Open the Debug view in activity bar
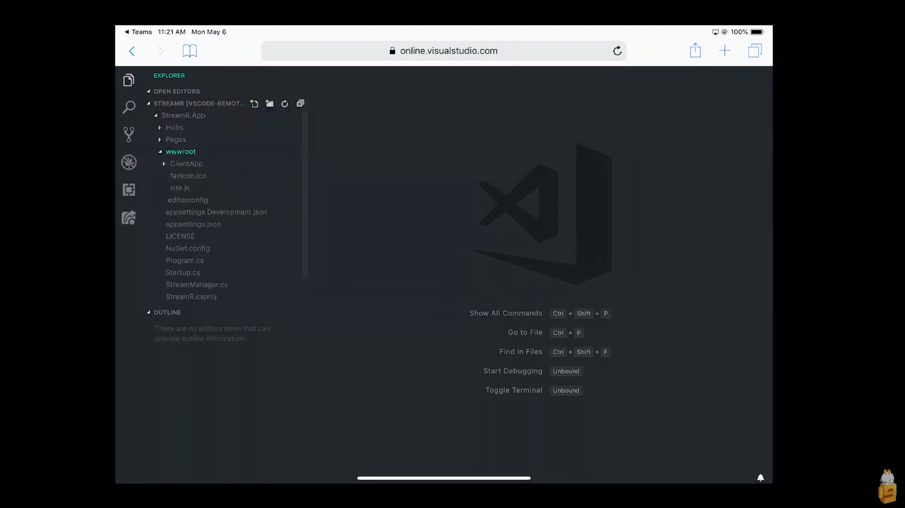 click(129, 162)
